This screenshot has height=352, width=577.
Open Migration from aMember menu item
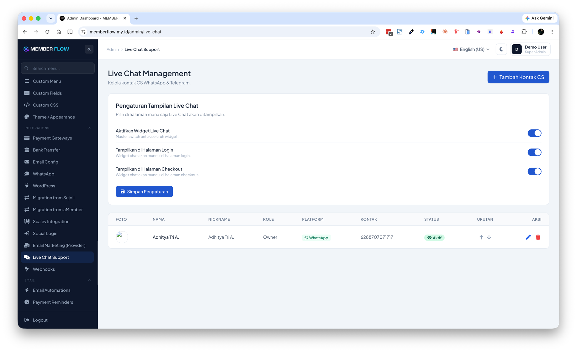57,209
